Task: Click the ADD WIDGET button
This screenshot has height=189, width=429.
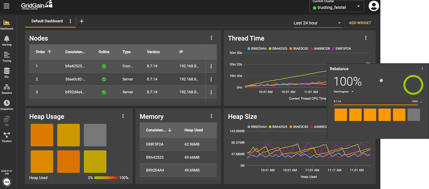Action: (360, 23)
